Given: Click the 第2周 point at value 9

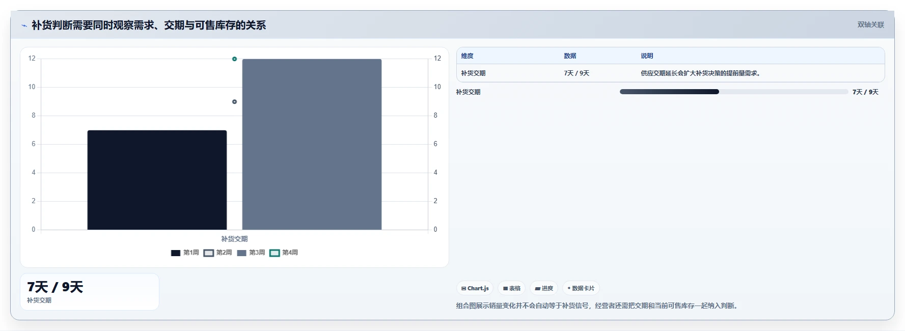Looking at the screenshot, I should tap(234, 102).
